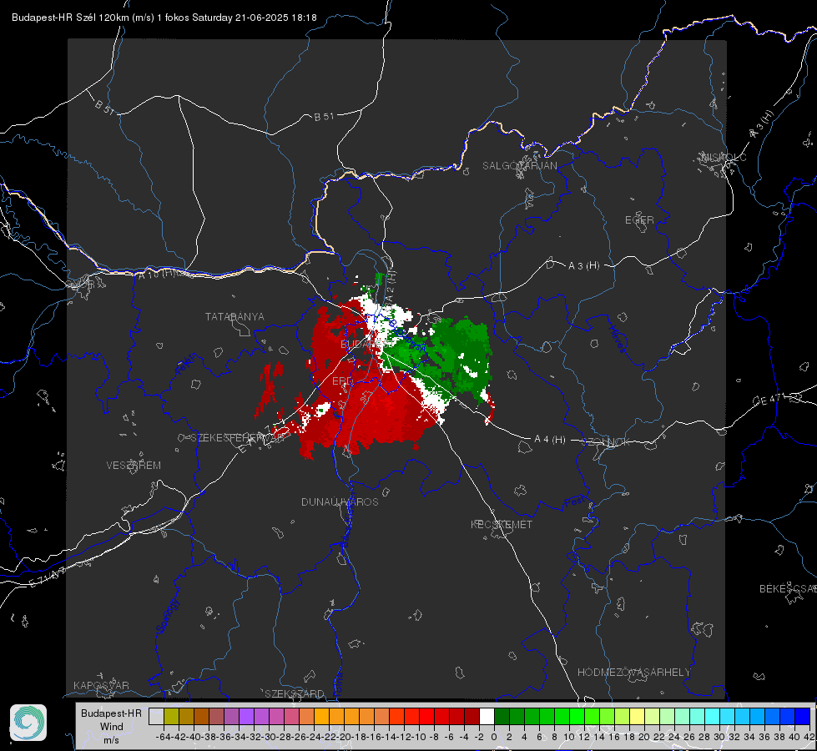Viewport: 817px width, 751px height.
Task: Select the SZÉKESFEHÉRVÁR city label
Action: click(237, 438)
